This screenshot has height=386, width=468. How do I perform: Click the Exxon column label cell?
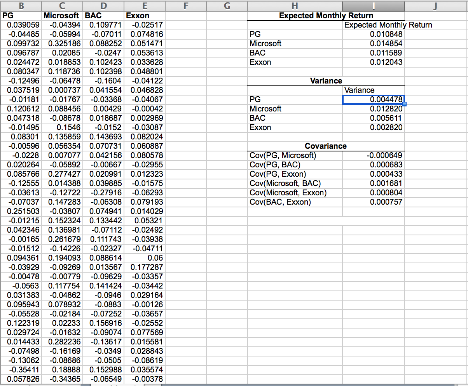pyautogui.click(x=145, y=16)
